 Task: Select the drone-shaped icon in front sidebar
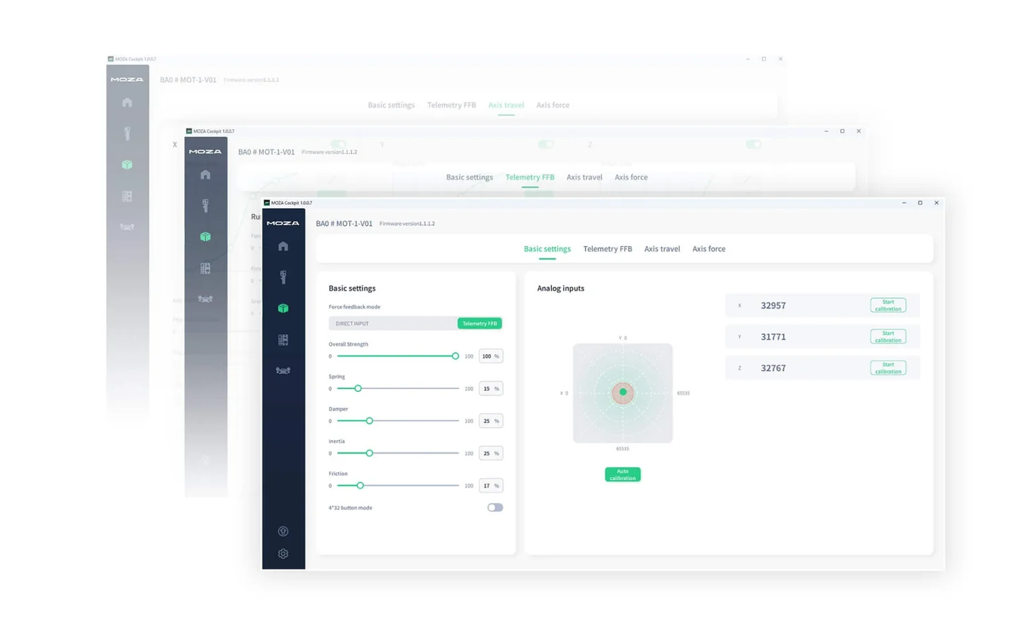283,371
